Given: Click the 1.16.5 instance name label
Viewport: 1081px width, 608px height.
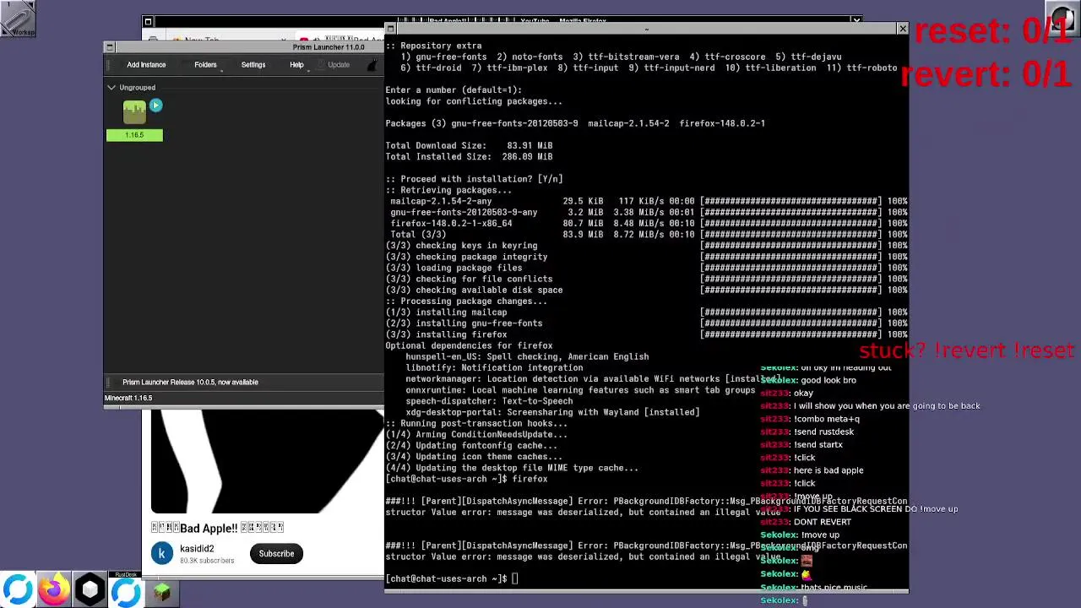Looking at the screenshot, I should click(134, 135).
